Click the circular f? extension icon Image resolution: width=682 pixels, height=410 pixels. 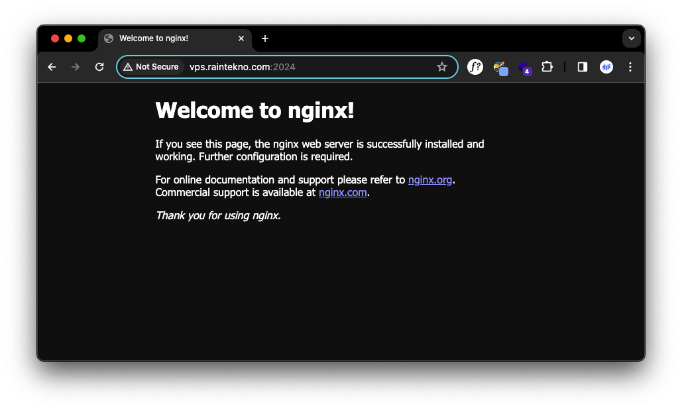(475, 67)
